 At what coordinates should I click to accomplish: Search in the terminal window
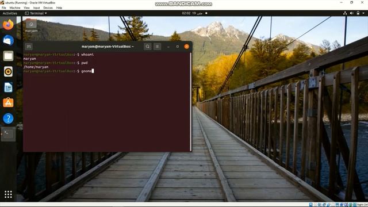click(147, 47)
